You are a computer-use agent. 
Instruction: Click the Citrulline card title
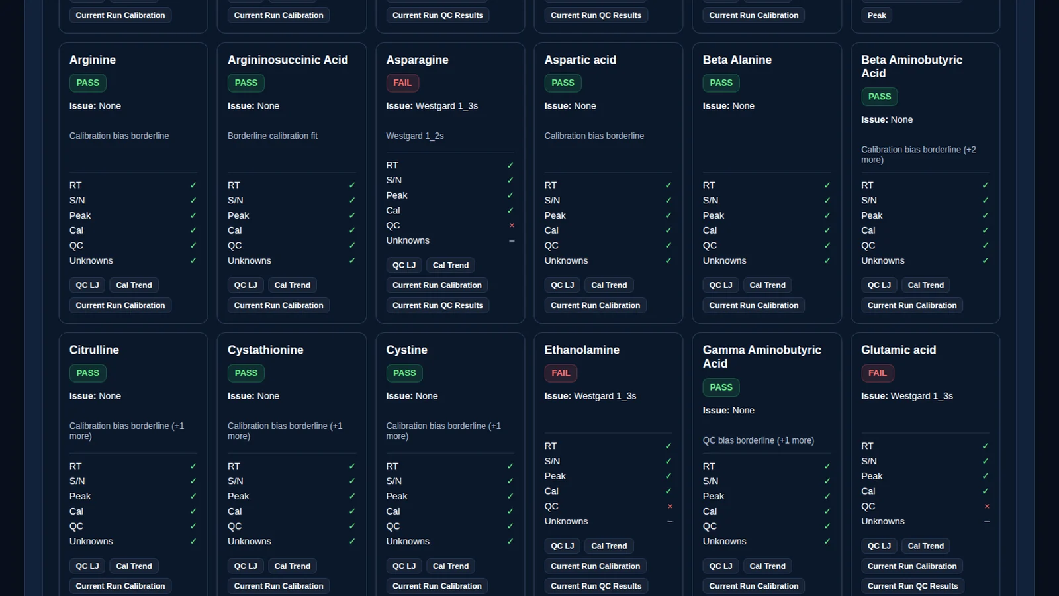(x=94, y=350)
